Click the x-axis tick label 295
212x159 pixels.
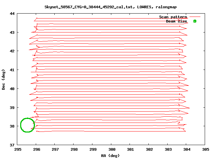tap(18, 149)
